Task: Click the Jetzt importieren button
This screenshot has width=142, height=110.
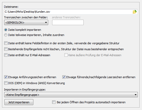Action: 19,102
